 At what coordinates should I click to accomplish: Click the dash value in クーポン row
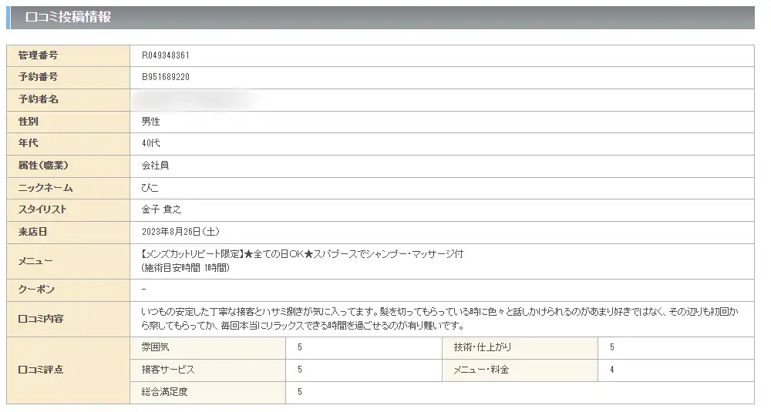[143, 290]
